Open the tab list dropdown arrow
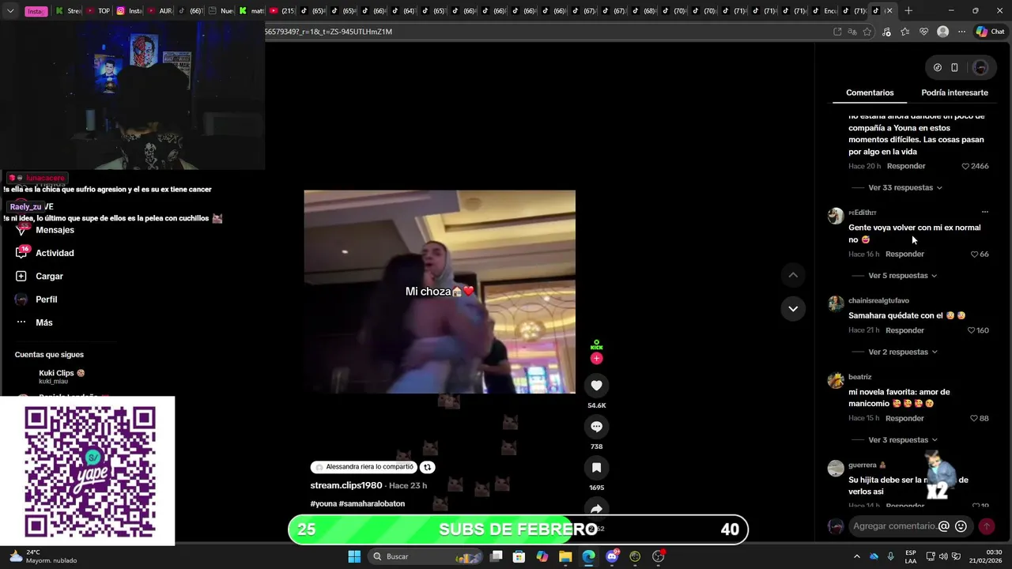The image size is (1012, 569). pyautogui.click(x=10, y=11)
